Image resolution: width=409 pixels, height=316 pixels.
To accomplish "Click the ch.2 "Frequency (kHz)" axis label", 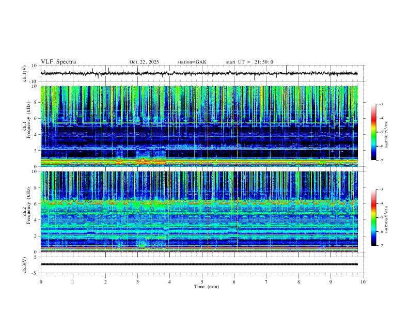I will (x=28, y=206).
